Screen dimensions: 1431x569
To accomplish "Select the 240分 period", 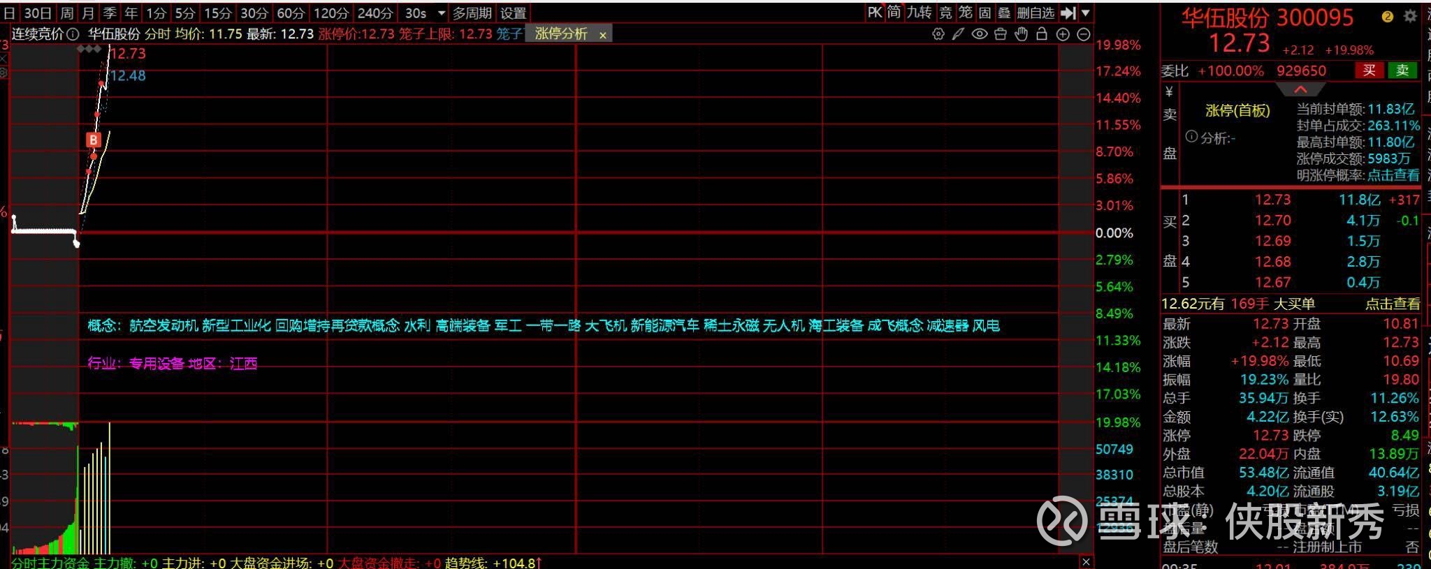I will click(x=375, y=13).
